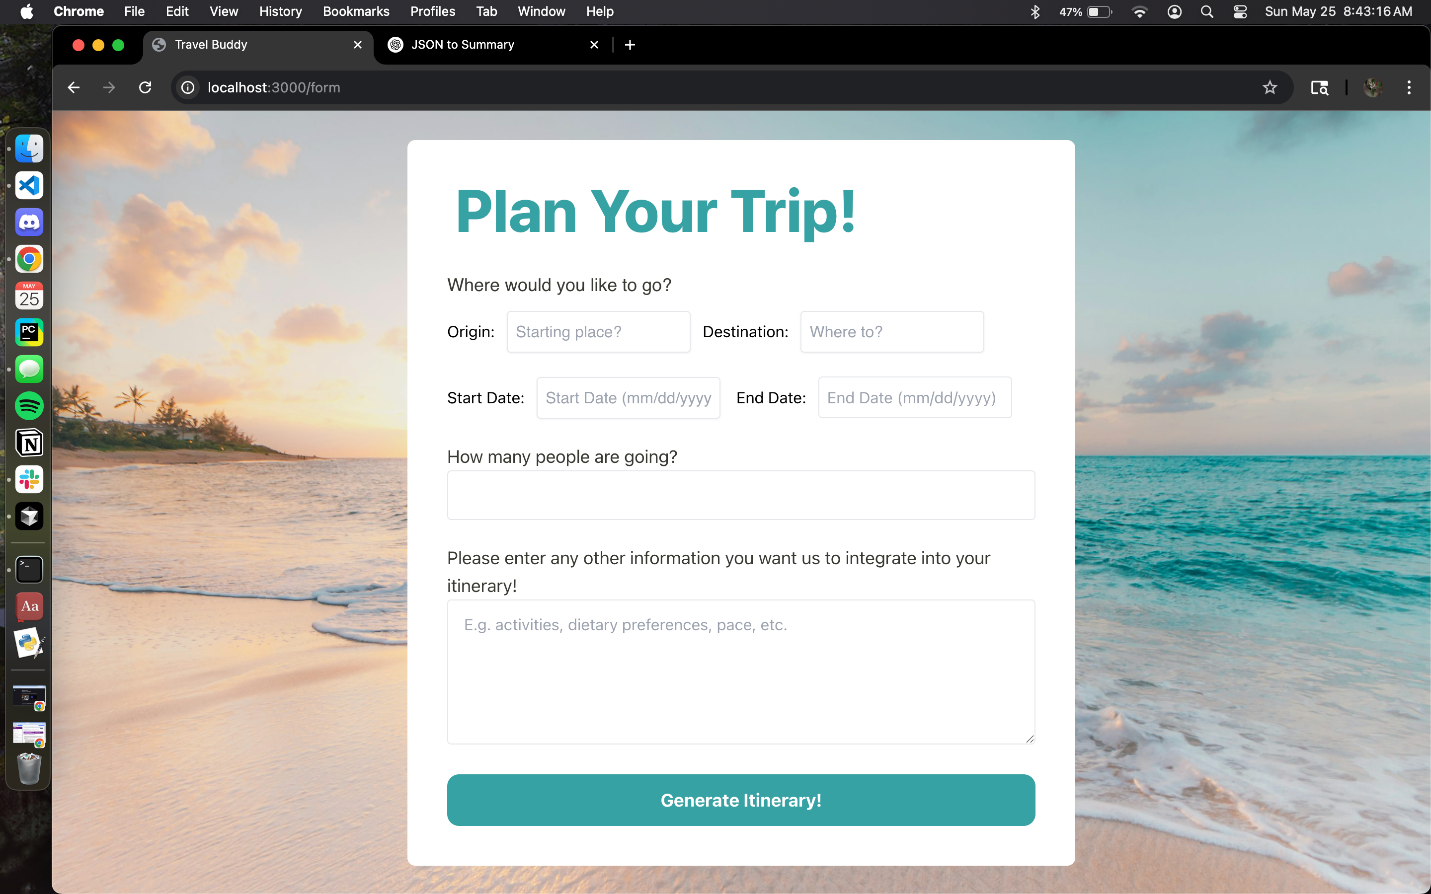Open a new tab with plus icon
This screenshot has width=1431, height=894.
pos(630,45)
